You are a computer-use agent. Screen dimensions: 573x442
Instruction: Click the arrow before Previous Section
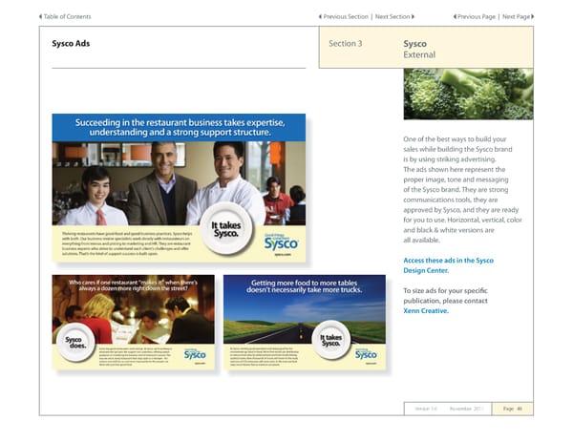tap(319, 17)
